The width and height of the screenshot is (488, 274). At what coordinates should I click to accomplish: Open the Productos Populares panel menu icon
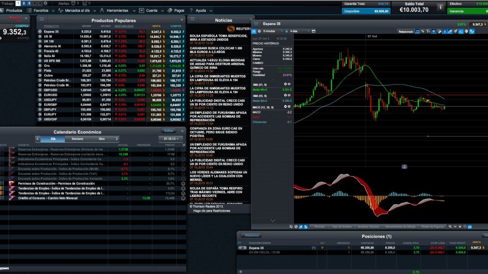(x=42, y=20)
